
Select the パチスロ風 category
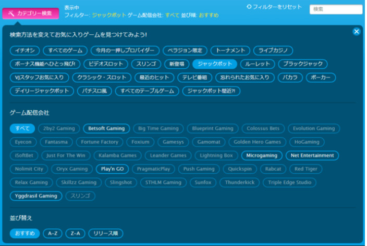(x=94, y=91)
